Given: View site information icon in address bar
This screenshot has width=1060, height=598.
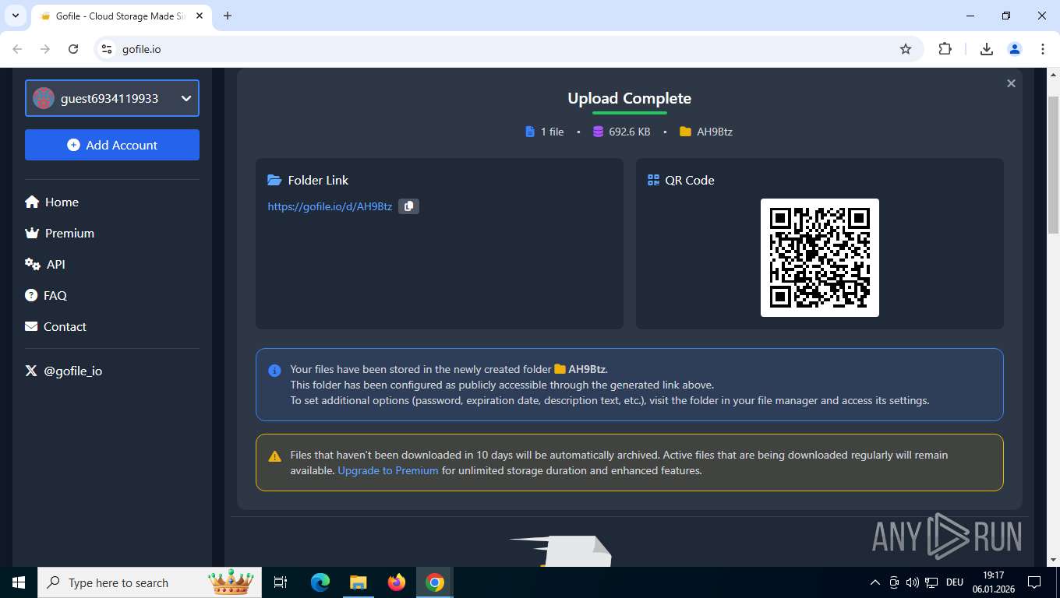Looking at the screenshot, I should (x=108, y=49).
